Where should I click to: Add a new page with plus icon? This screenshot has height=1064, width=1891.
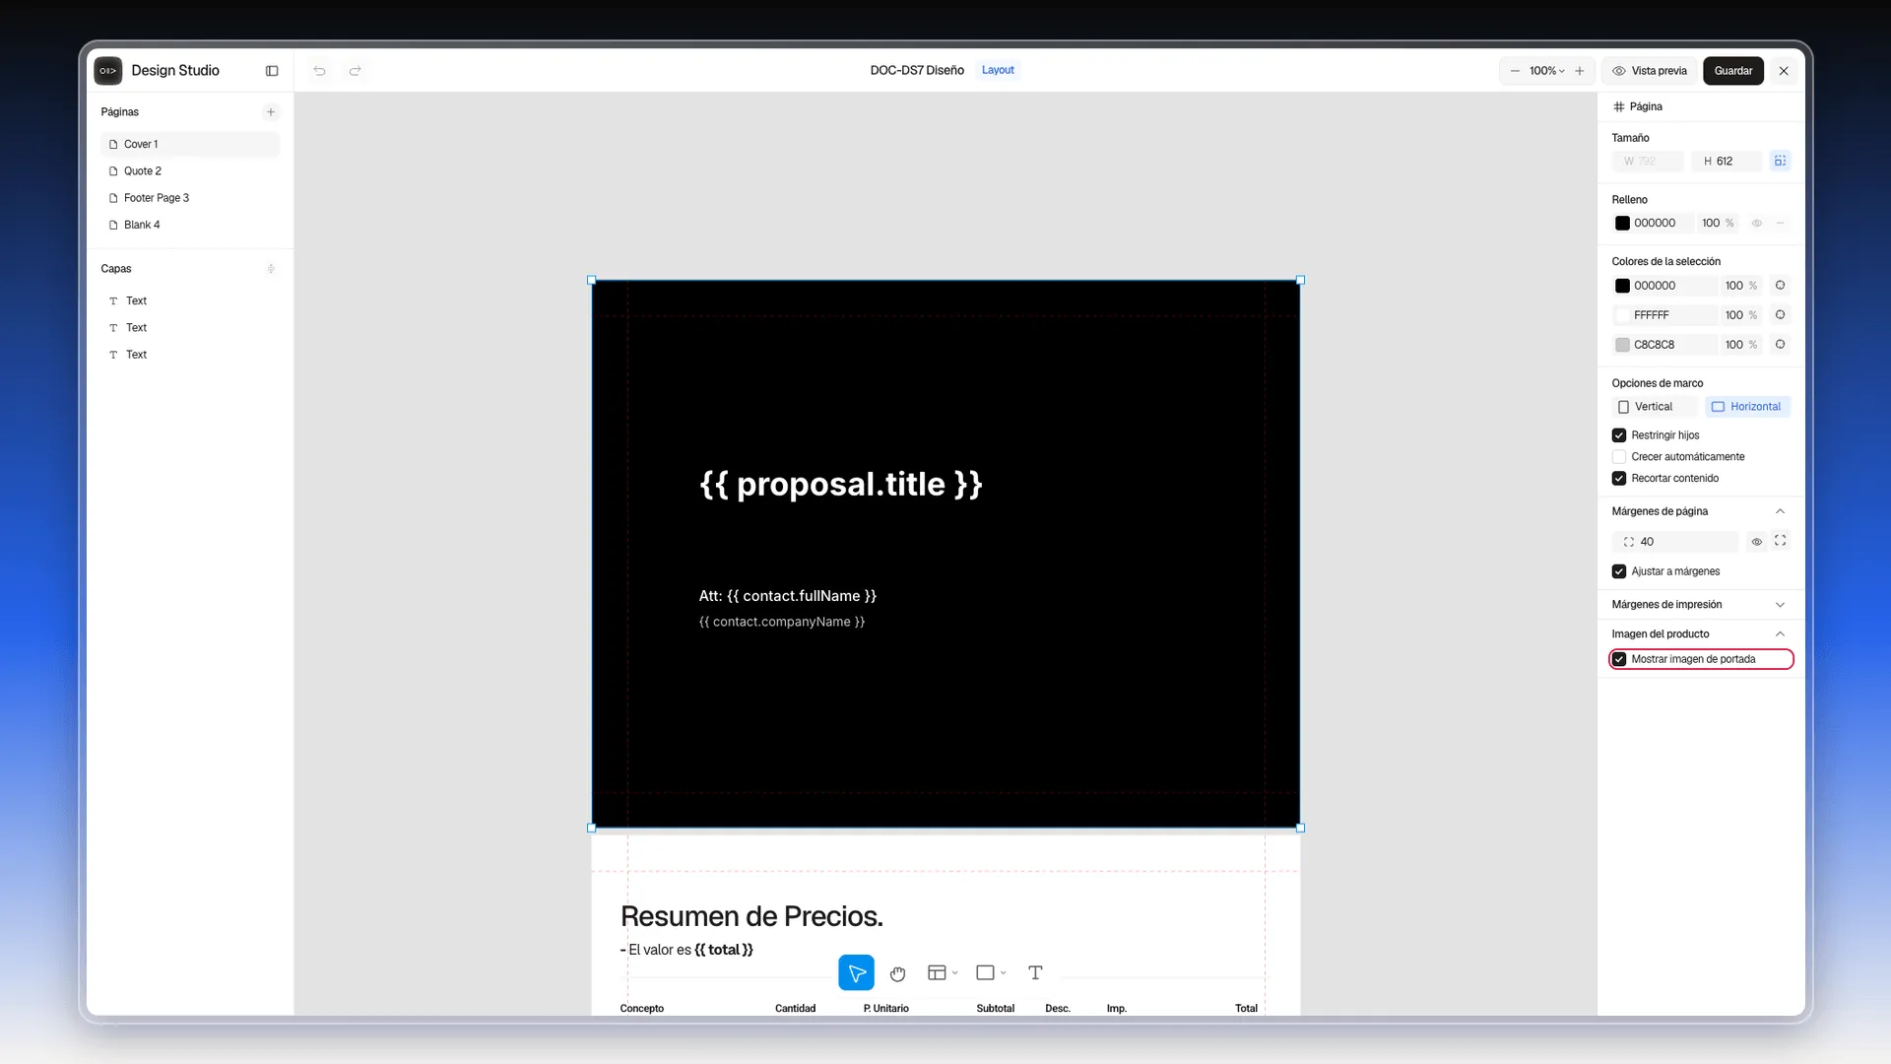tap(271, 112)
